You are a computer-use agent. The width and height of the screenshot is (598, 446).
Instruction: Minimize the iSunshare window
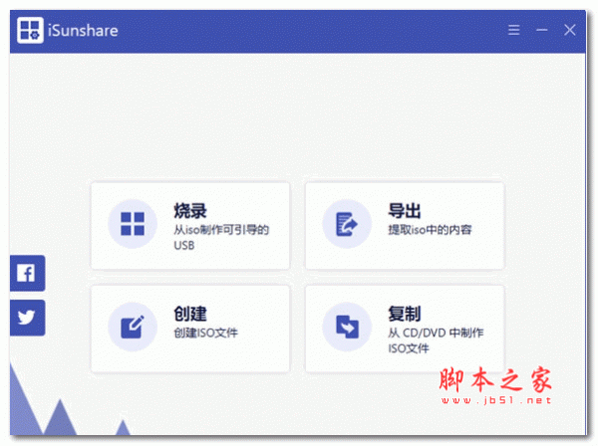(542, 30)
